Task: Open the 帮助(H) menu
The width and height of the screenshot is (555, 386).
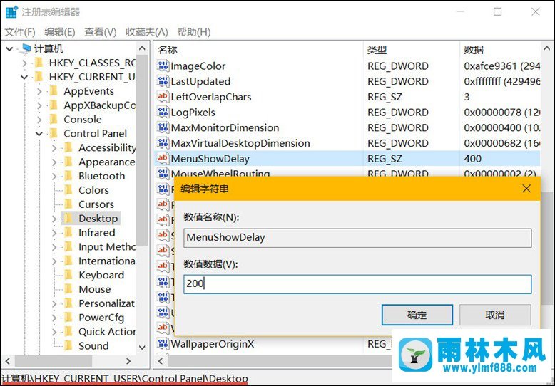Action: 193,32
